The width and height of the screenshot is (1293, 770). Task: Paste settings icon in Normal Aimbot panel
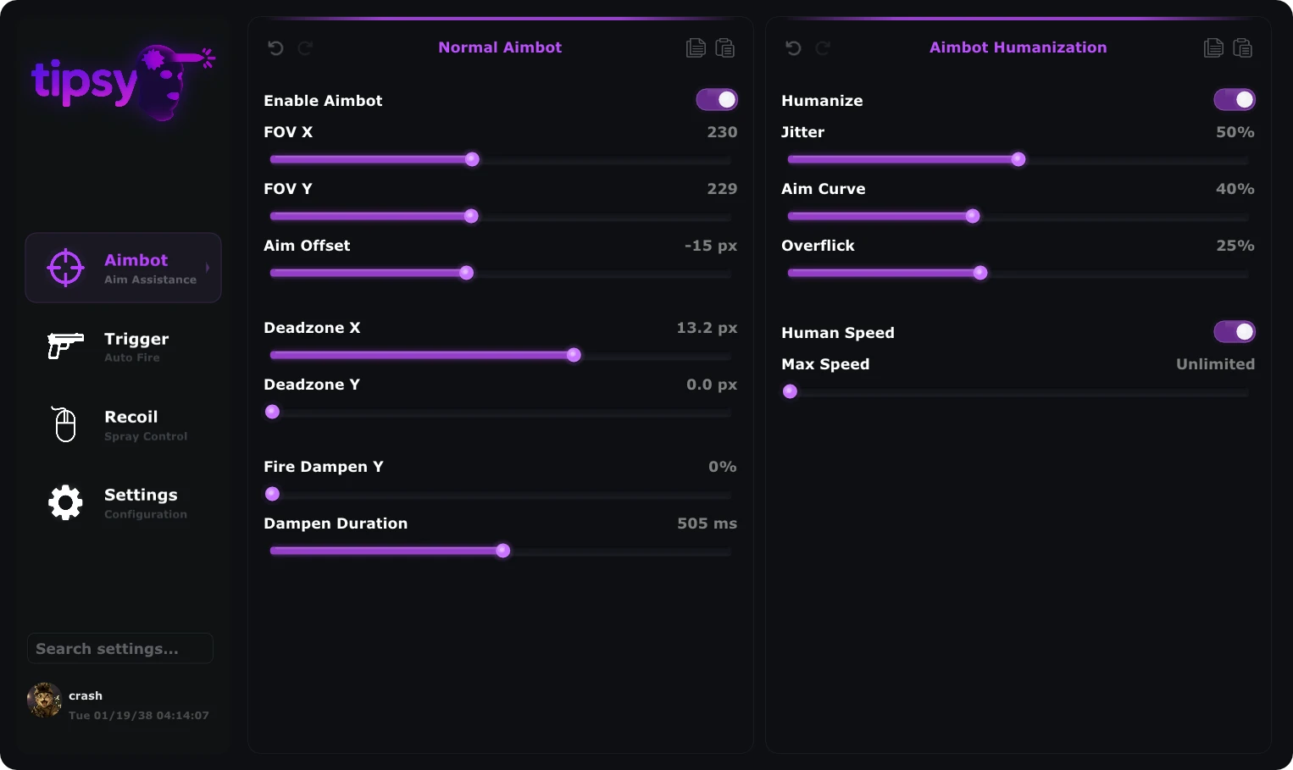coord(725,48)
